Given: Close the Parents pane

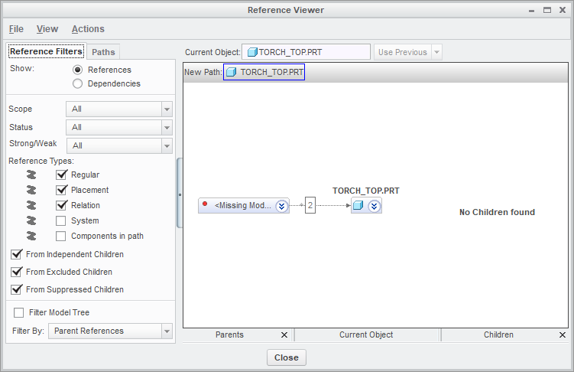Looking at the screenshot, I should pyautogui.click(x=284, y=334).
